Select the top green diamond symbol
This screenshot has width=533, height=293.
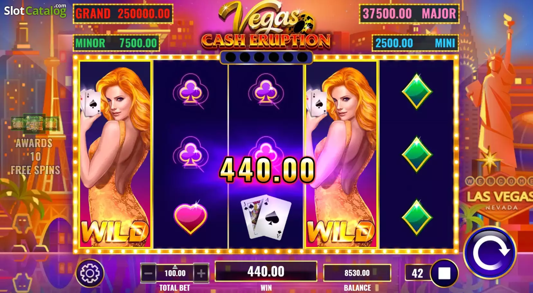click(417, 92)
